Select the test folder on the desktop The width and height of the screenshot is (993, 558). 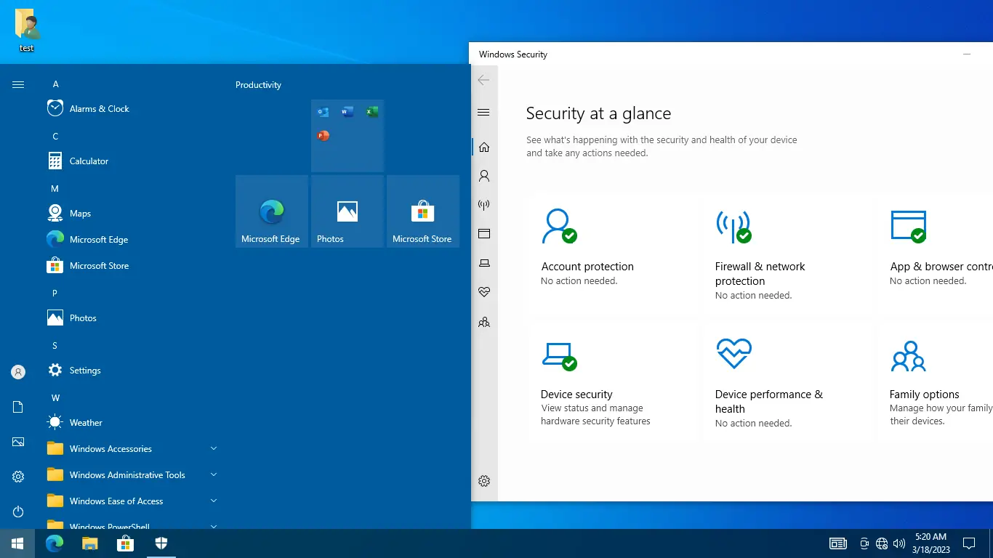pyautogui.click(x=27, y=31)
